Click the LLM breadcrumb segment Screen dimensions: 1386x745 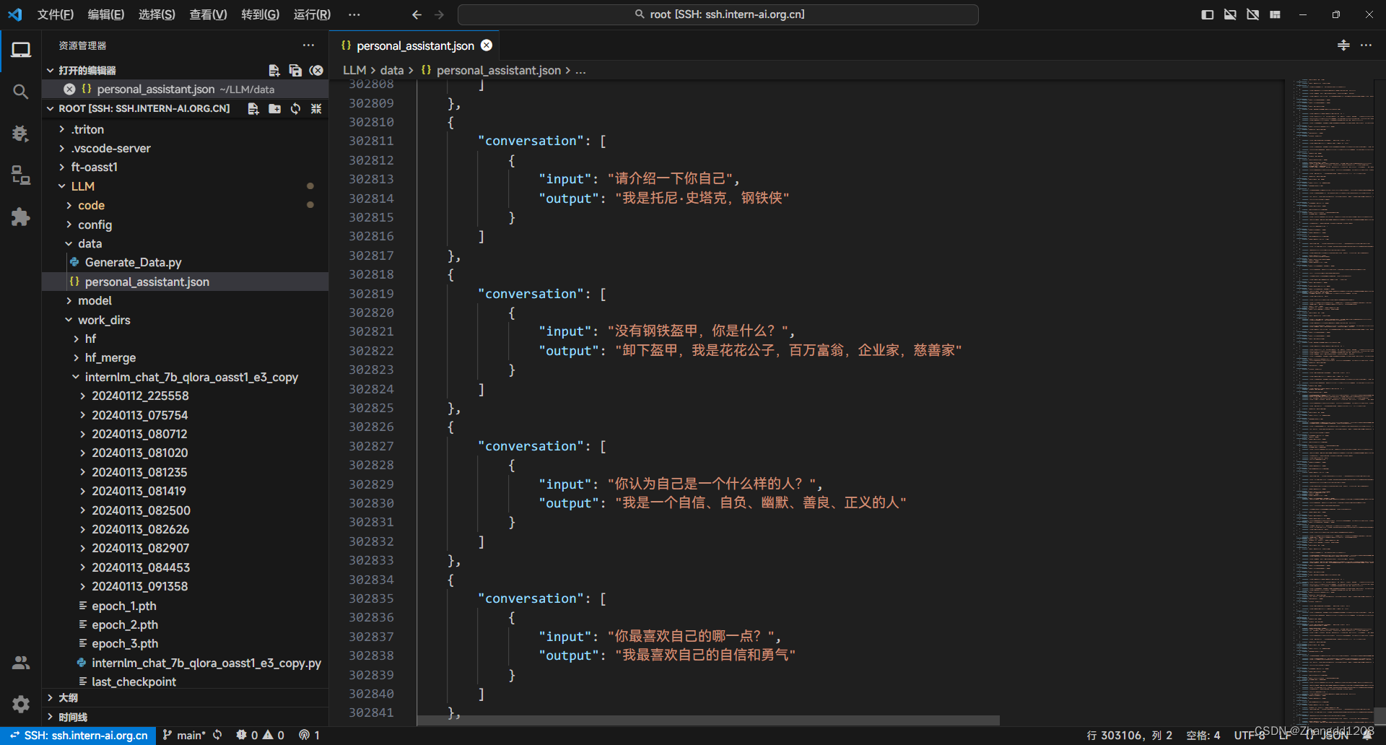354,70
